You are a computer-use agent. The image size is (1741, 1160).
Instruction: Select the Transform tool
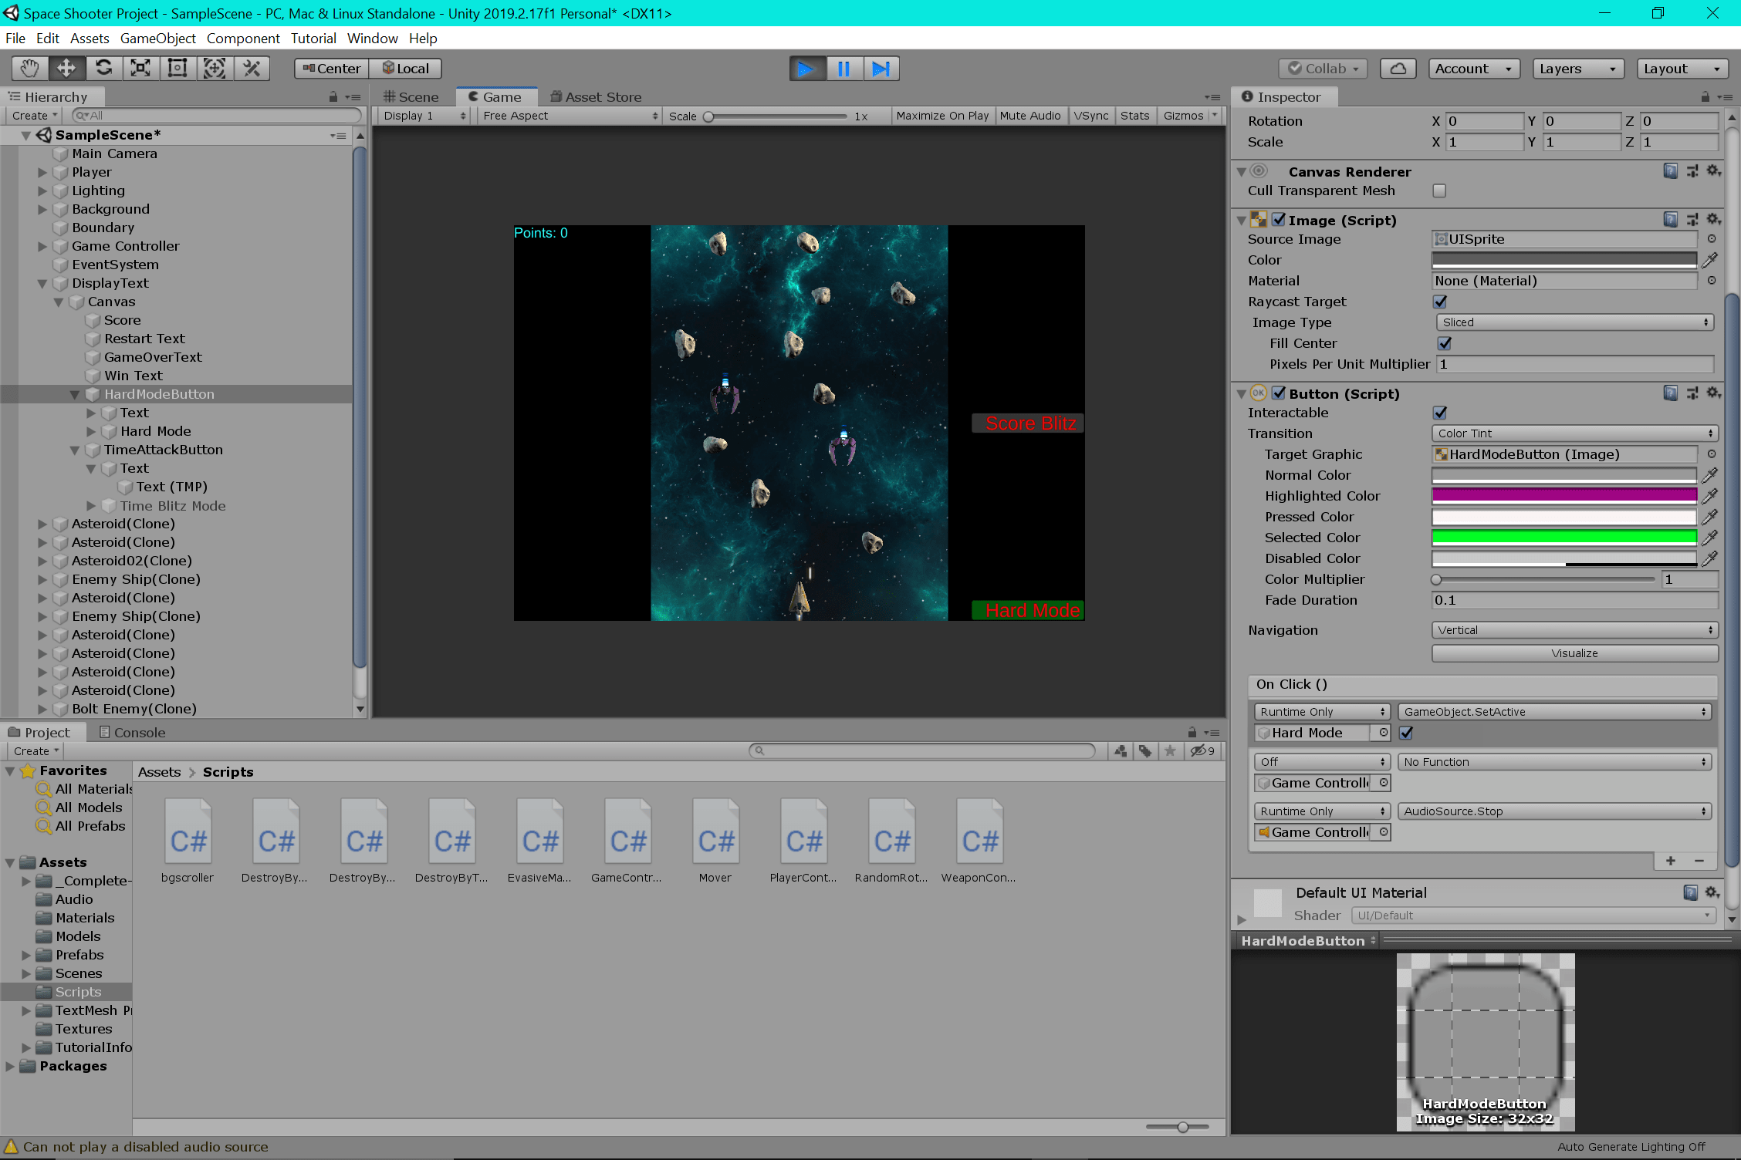pyautogui.click(x=215, y=69)
